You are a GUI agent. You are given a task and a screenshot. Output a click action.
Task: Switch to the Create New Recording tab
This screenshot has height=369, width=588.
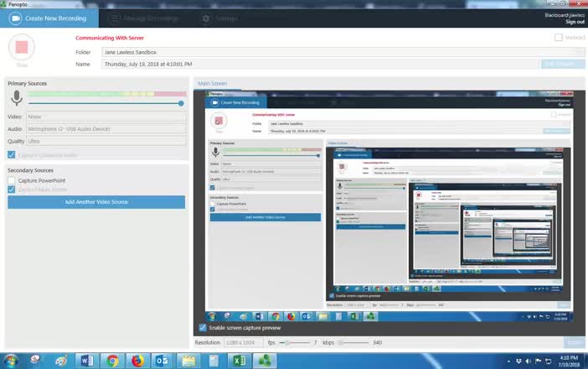pos(50,18)
